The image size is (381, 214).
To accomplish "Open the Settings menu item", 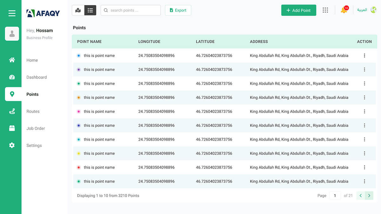I will point(34,146).
